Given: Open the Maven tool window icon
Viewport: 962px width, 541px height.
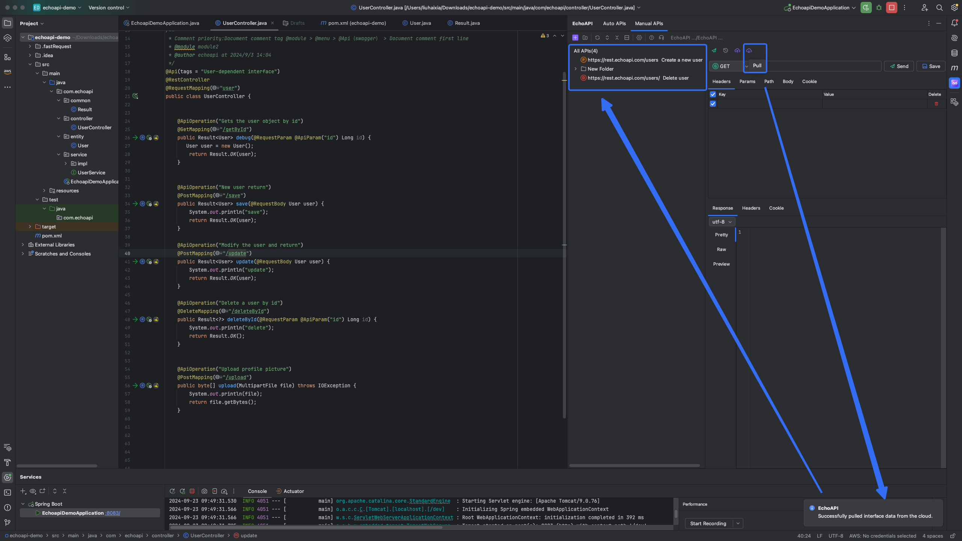Looking at the screenshot, I should point(954,68).
